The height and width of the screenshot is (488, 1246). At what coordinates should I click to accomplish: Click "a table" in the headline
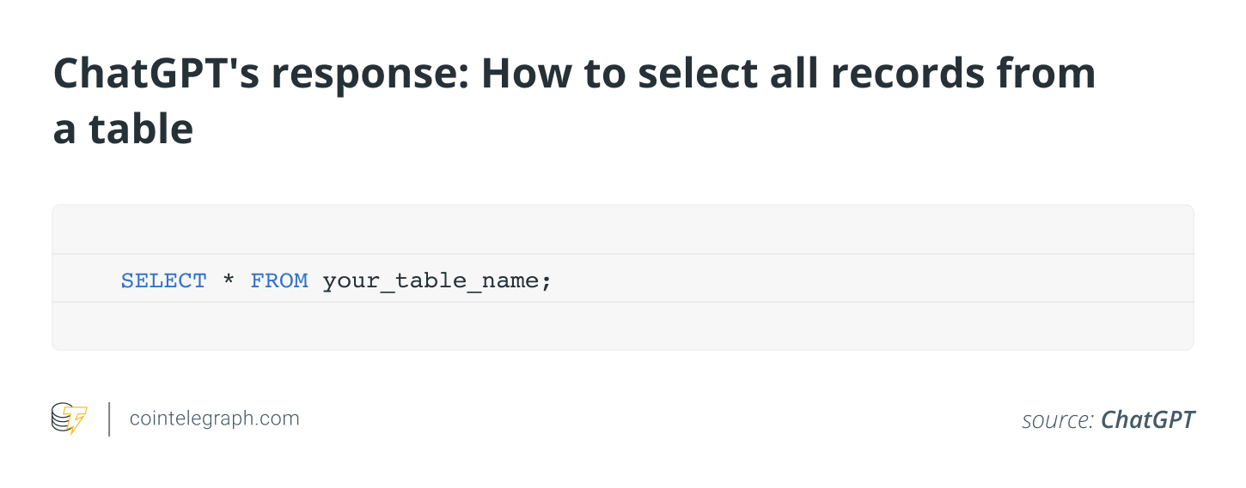pos(123,130)
